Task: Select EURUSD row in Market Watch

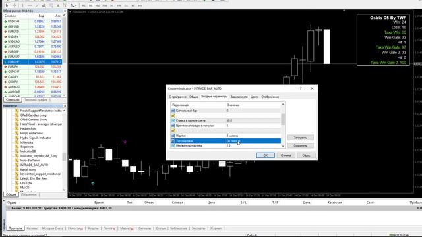Action: 32,32
